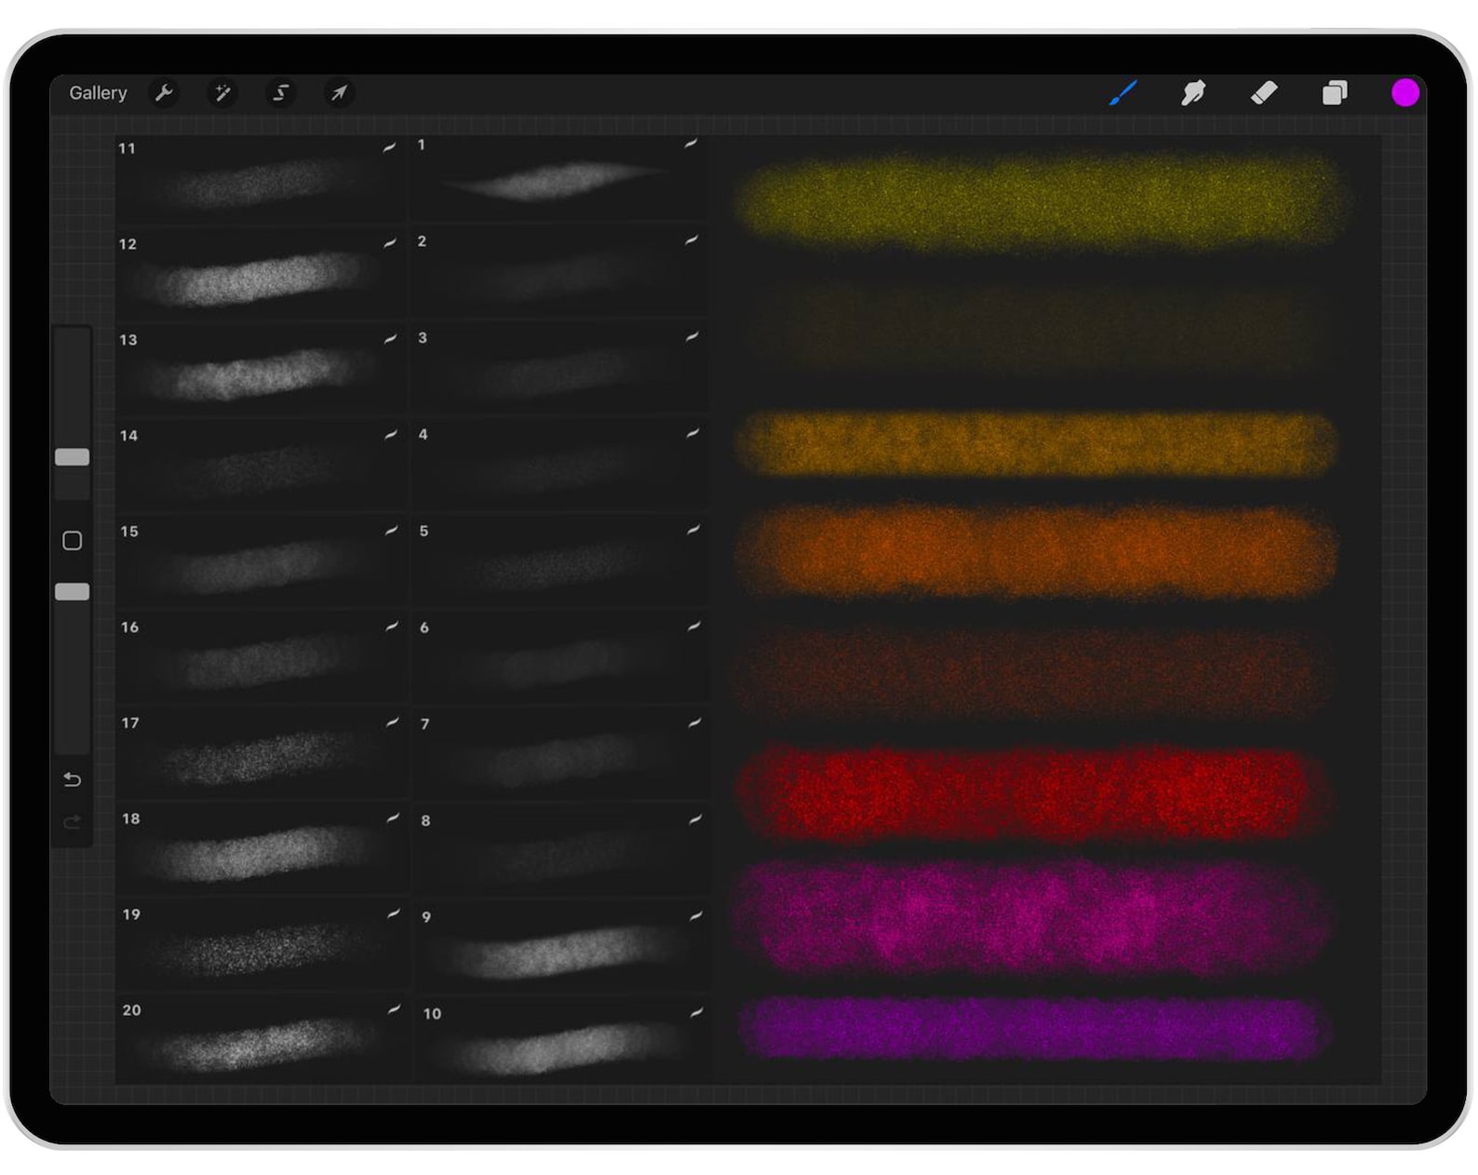Click the magenta-pink painted stroke
Image resolution: width=1478 pixels, height=1175 pixels.
coord(1031,917)
